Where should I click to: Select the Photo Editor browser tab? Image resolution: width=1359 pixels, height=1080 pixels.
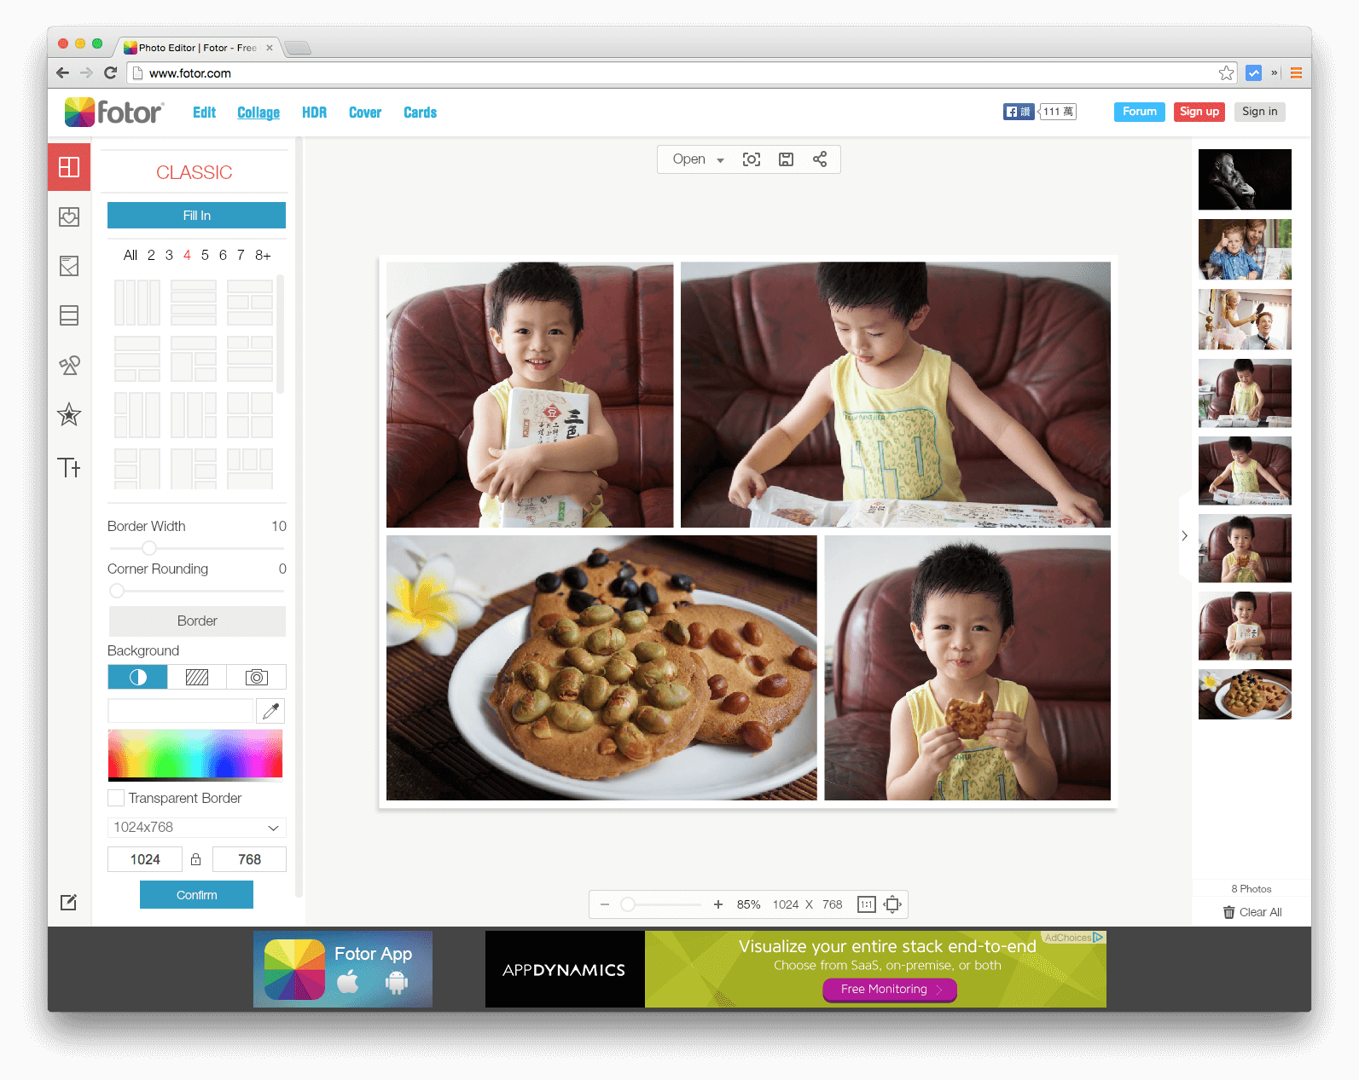(x=198, y=48)
